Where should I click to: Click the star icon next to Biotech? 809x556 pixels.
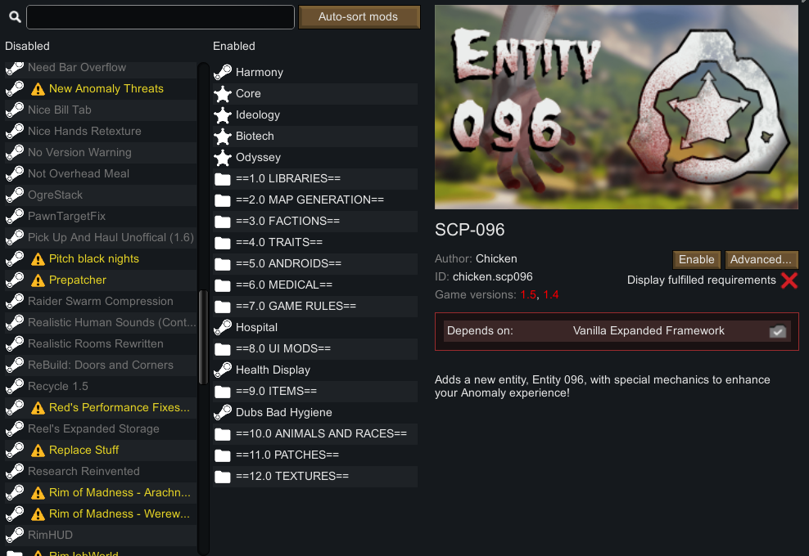[223, 136]
